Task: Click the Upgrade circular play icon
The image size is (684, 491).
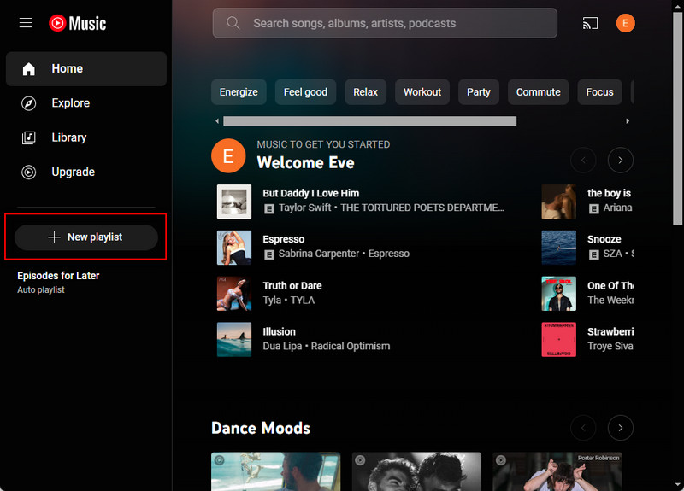Action: tap(29, 172)
